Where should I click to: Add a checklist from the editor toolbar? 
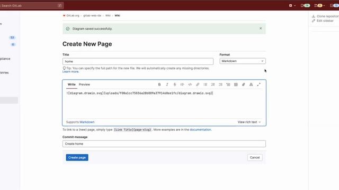click(x=220, y=84)
